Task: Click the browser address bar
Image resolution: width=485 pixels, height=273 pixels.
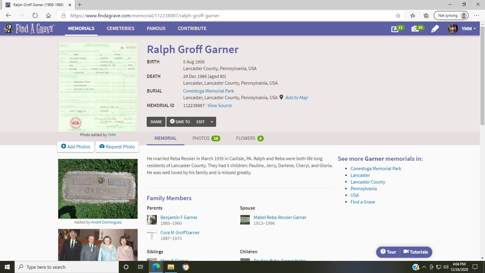Action: (230, 15)
